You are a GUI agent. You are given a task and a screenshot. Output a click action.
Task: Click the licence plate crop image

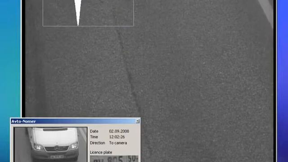[x=114, y=159]
